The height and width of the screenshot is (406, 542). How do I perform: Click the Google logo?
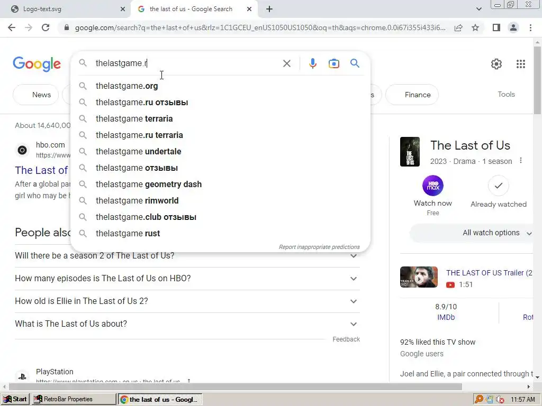37,64
